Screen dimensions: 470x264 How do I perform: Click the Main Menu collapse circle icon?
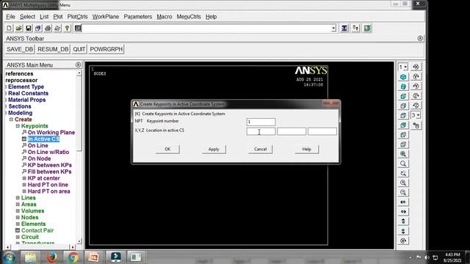(79, 65)
